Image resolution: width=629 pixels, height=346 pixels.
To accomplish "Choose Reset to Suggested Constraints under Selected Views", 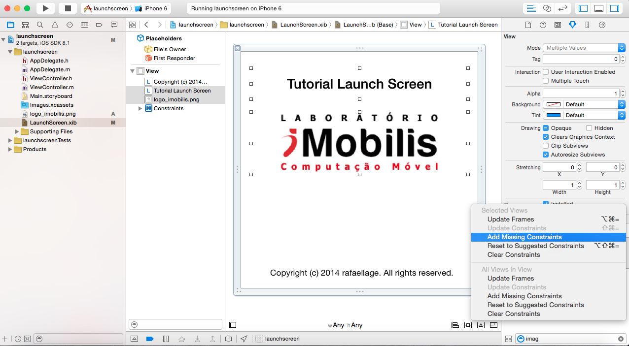I will click(x=549, y=246).
